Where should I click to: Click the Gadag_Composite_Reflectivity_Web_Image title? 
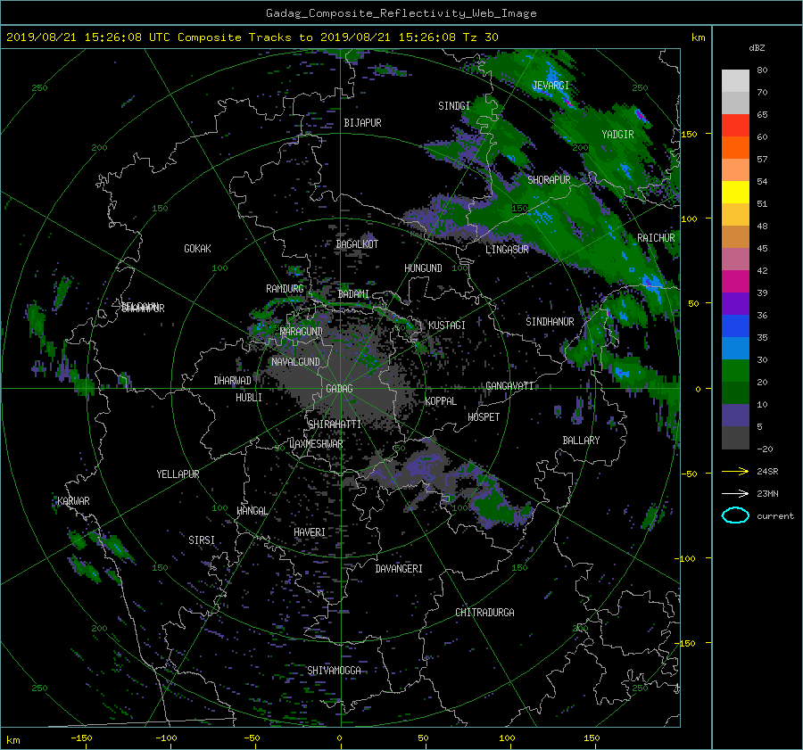tap(401, 13)
